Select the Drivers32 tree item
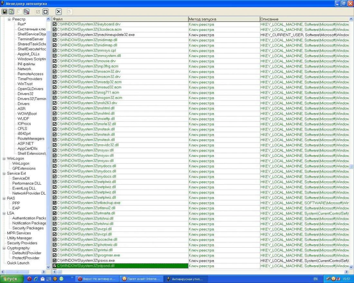The width and height of the screenshot is (354, 283). click(25, 94)
